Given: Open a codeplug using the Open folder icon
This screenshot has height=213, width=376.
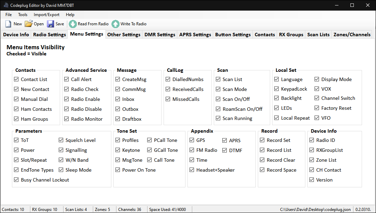Looking at the screenshot, I should pos(28,24).
